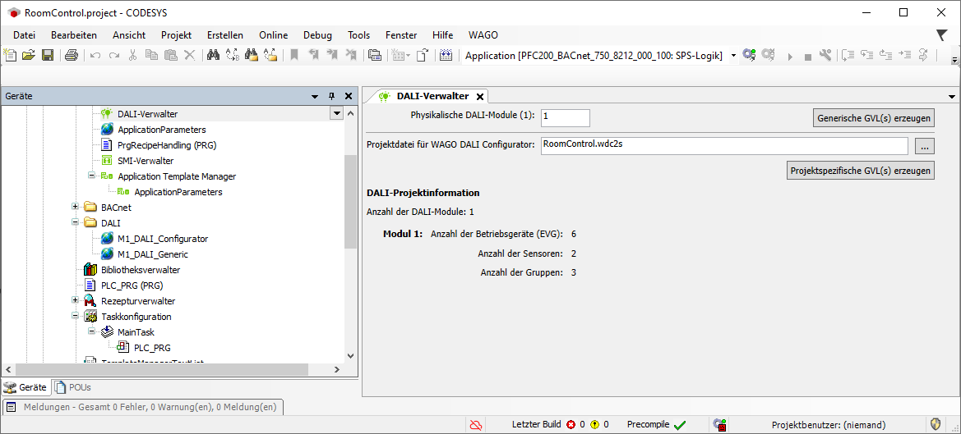Click the device tree vertical scrollbar

point(350,202)
